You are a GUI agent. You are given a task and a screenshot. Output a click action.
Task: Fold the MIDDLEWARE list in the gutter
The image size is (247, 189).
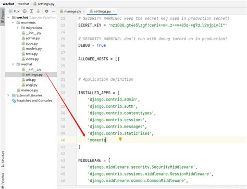tap(77, 160)
